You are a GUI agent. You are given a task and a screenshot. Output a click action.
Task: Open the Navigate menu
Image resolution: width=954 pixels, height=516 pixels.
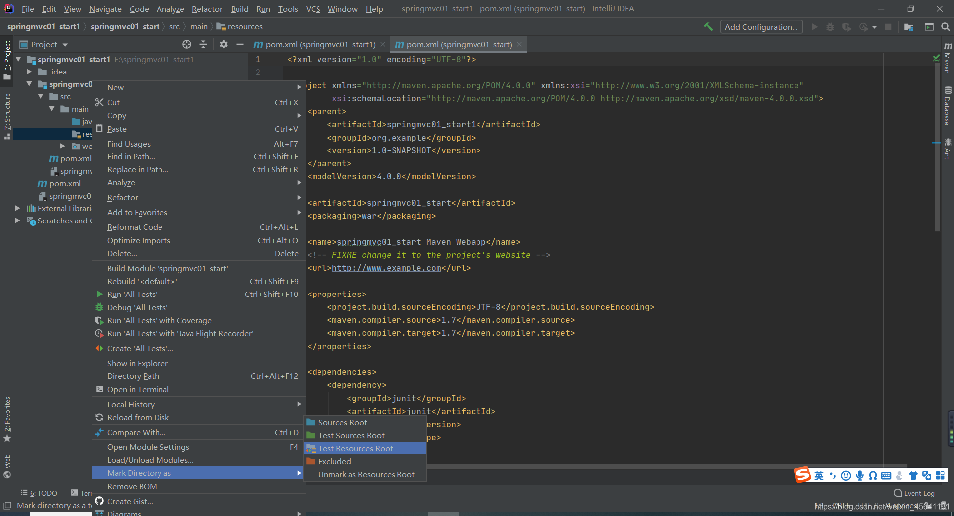click(105, 9)
